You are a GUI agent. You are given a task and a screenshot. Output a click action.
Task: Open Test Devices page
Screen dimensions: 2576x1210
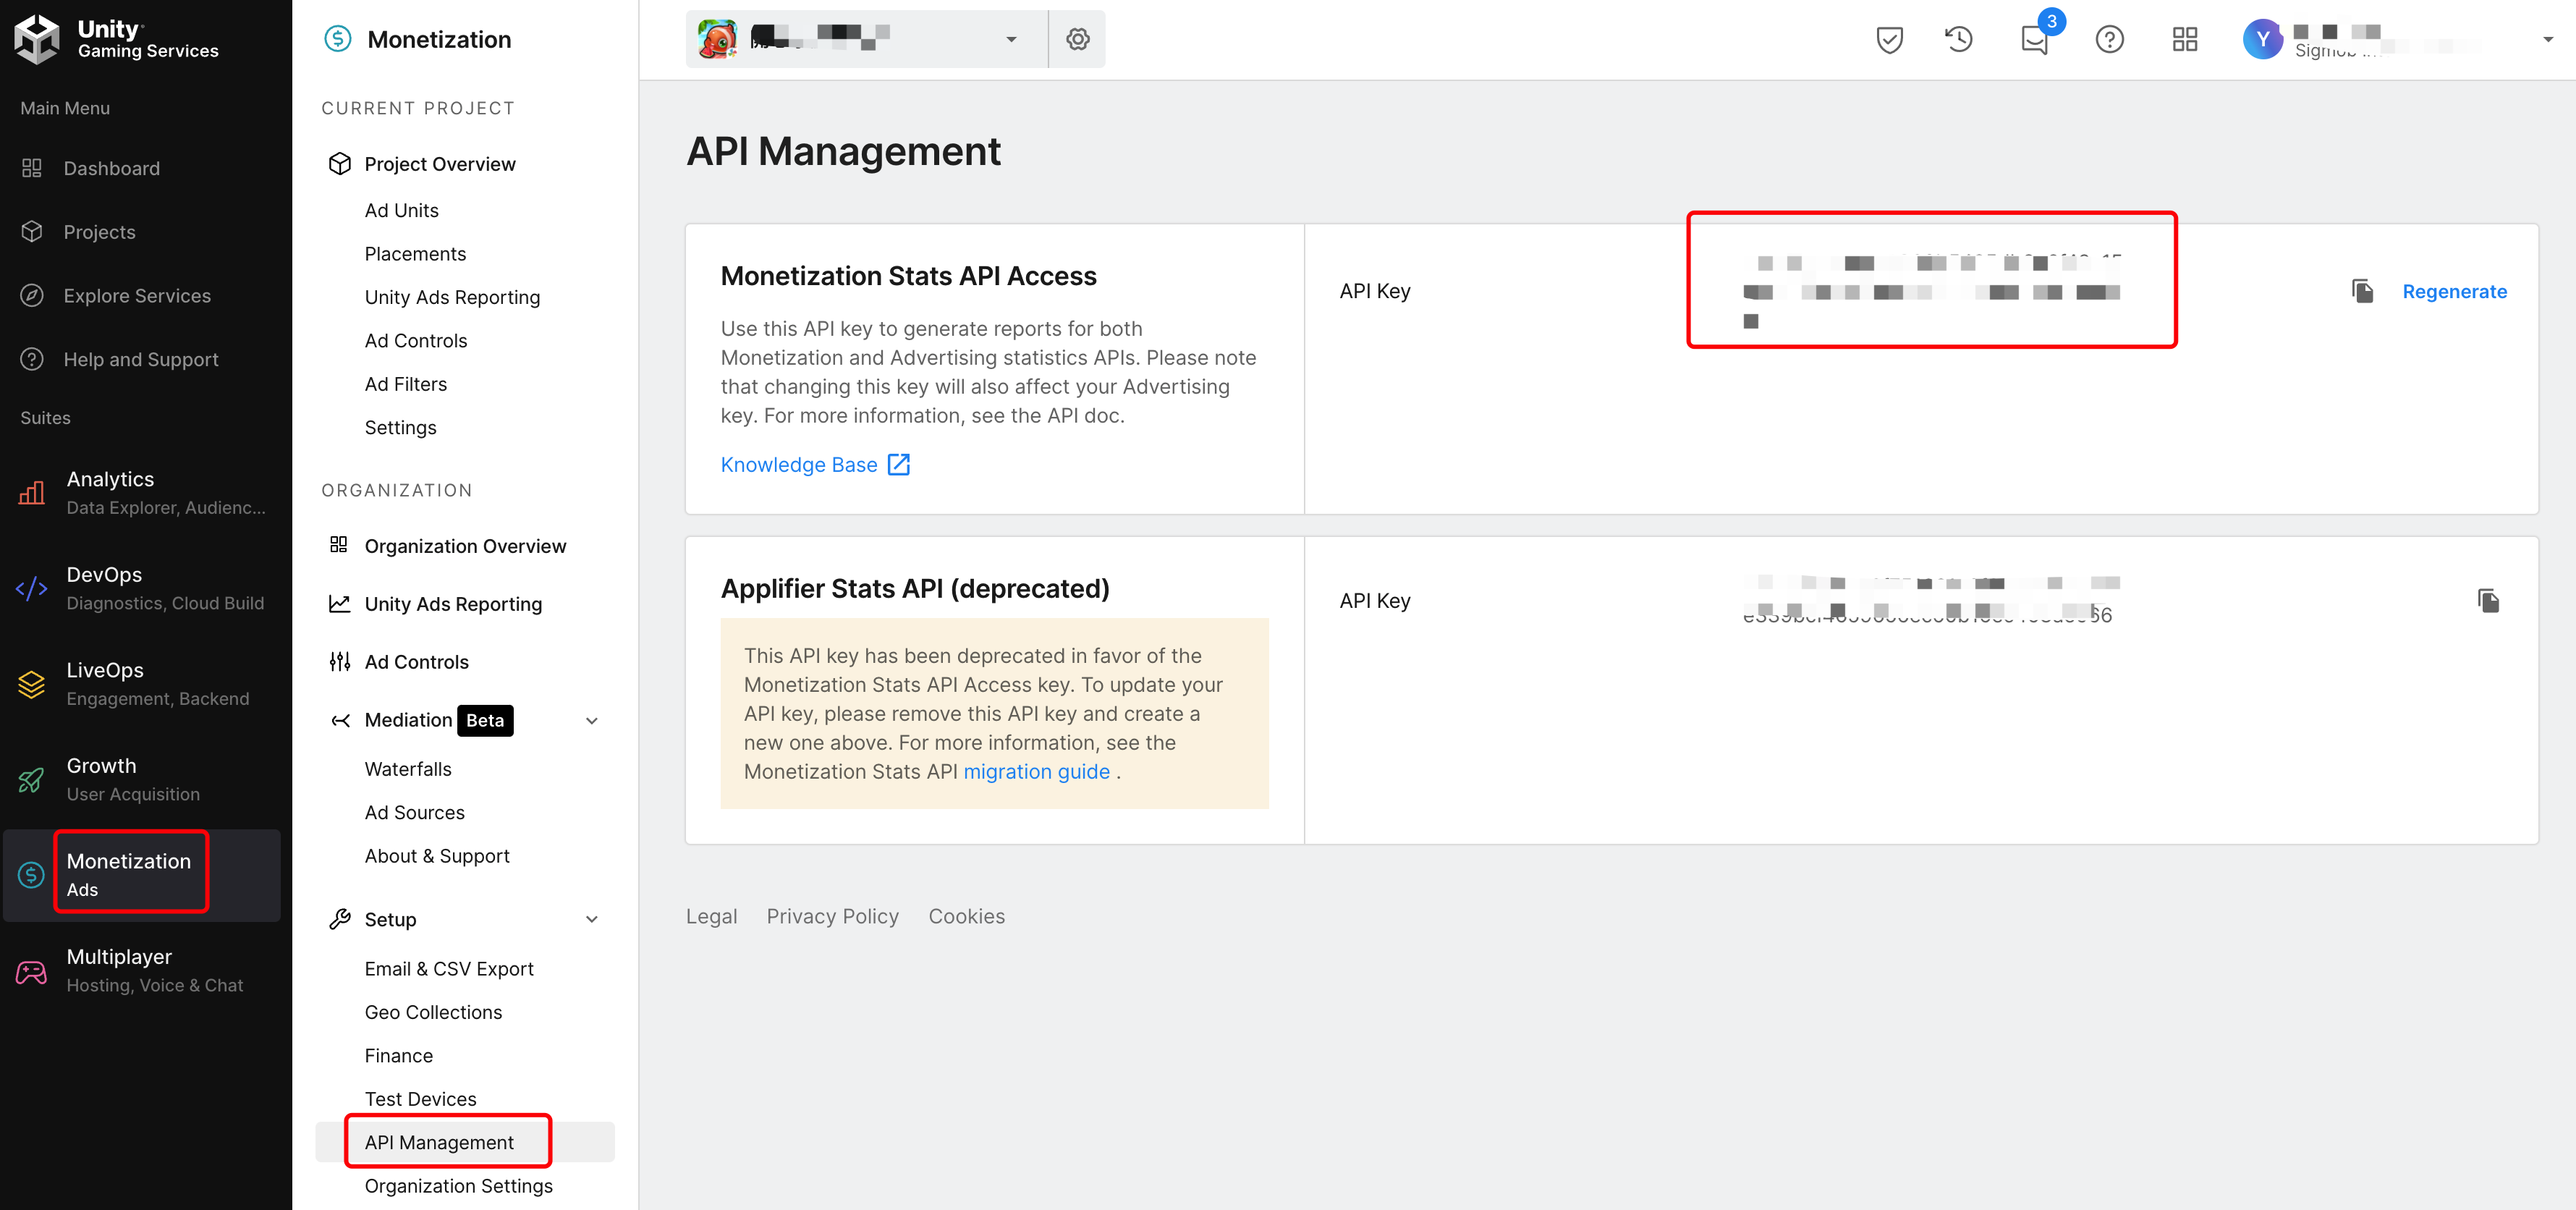click(420, 1099)
